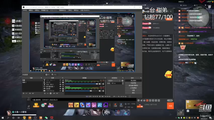Pop out the Sources dock panel
The width and height of the screenshot is (214, 120).
pos(63,78)
